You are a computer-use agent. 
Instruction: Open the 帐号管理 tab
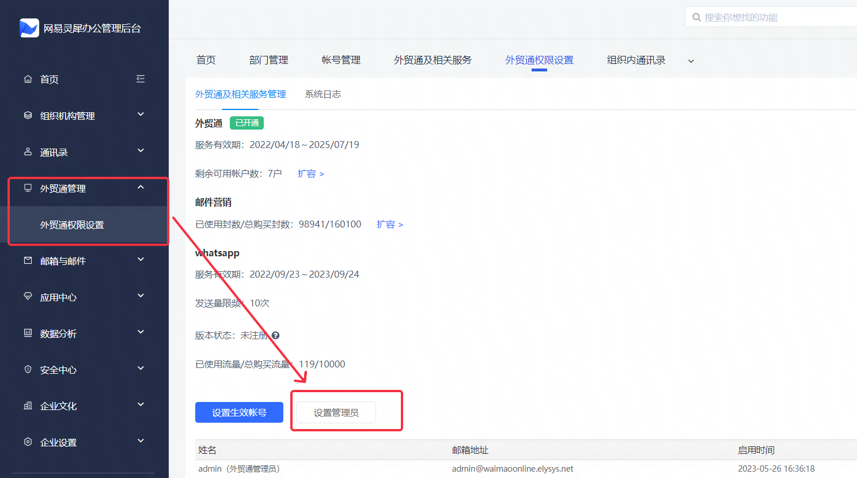tap(341, 60)
